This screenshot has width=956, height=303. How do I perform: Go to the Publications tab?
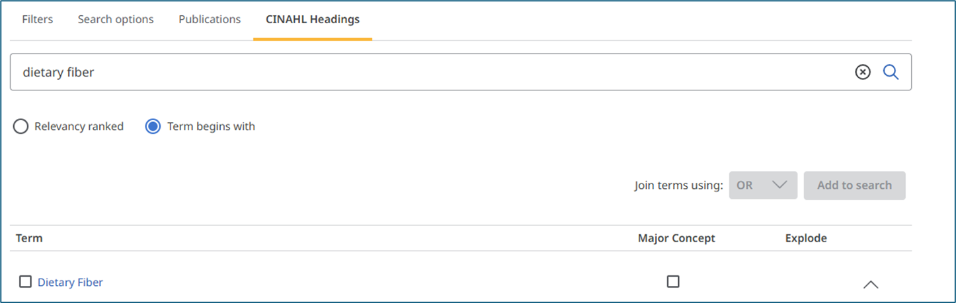pyautogui.click(x=210, y=19)
